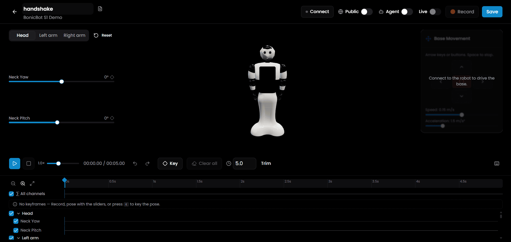Collapse the Head channel group chevron
This screenshot has height=242, width=511.
click(18, 213)
